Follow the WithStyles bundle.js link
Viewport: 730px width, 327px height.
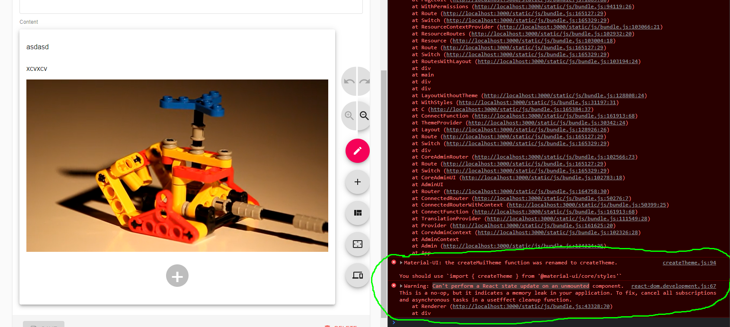click(538, 102)
